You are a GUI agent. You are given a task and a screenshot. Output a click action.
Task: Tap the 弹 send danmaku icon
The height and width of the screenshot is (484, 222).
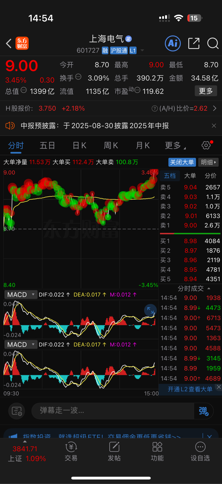203,411
